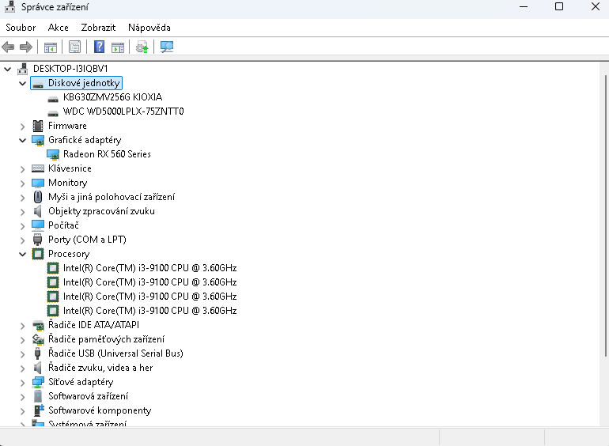Toggle the console tree pane icon

pos(51,47)
